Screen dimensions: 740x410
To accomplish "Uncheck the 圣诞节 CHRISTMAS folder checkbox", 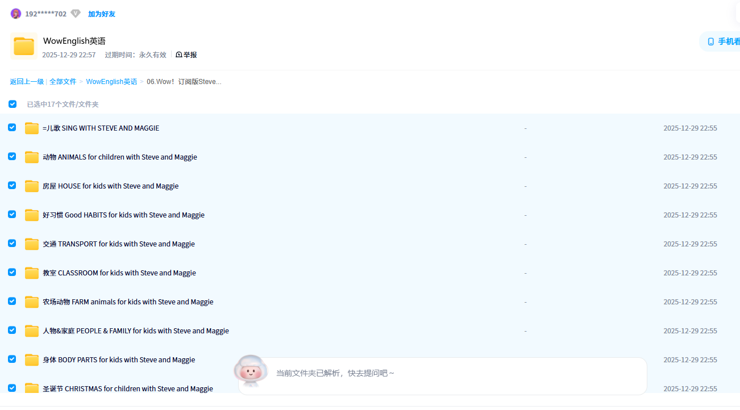I will [x=12, y=388].
